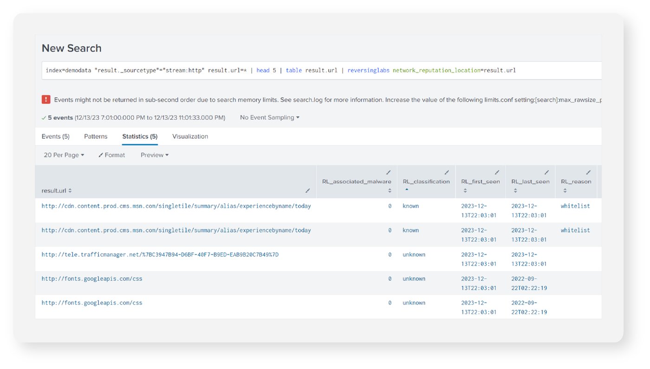Open the Format options menu

[111, 155]
